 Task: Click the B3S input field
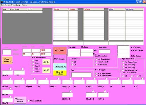[139, 82]
